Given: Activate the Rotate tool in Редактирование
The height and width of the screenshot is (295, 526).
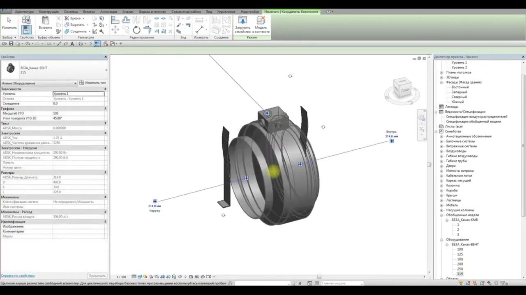Looking at the screenshot, I should click(x=136, y=30).
